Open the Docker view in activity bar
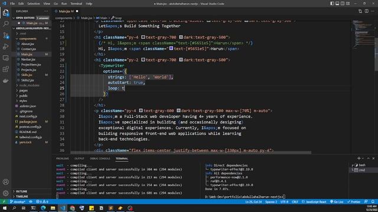 click(x=5, y=81)
